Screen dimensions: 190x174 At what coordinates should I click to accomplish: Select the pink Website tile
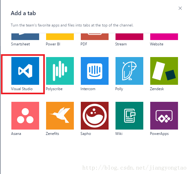pyautogui.click(x=164, y=37)
